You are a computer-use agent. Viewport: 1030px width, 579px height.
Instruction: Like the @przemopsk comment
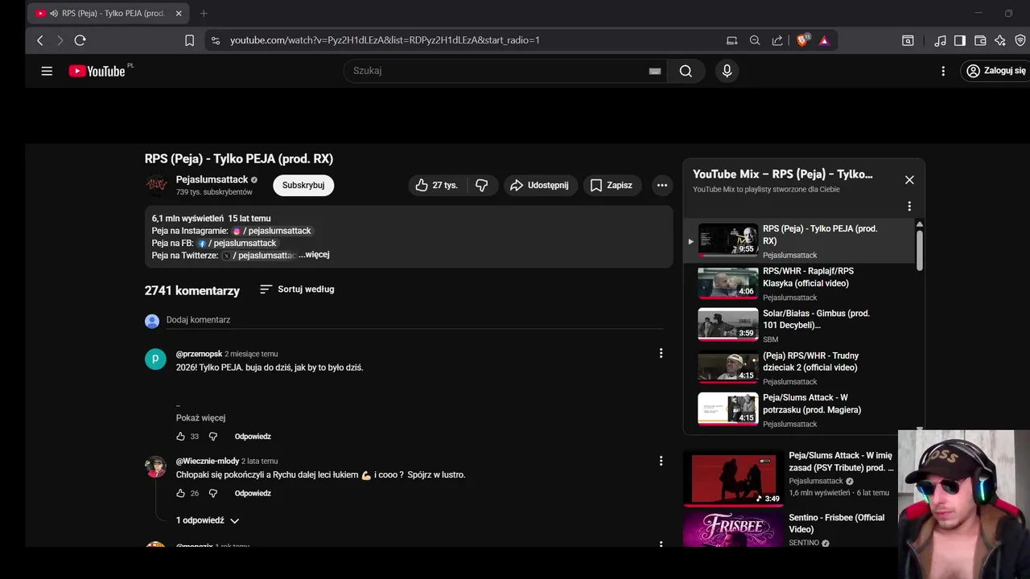181,437
